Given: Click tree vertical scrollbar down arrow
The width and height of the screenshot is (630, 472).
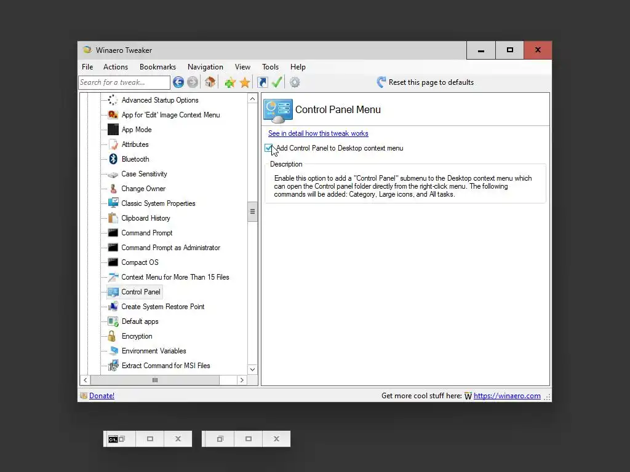Looking at the screenshot, I should pyautogui.click(x=252, y=369).
